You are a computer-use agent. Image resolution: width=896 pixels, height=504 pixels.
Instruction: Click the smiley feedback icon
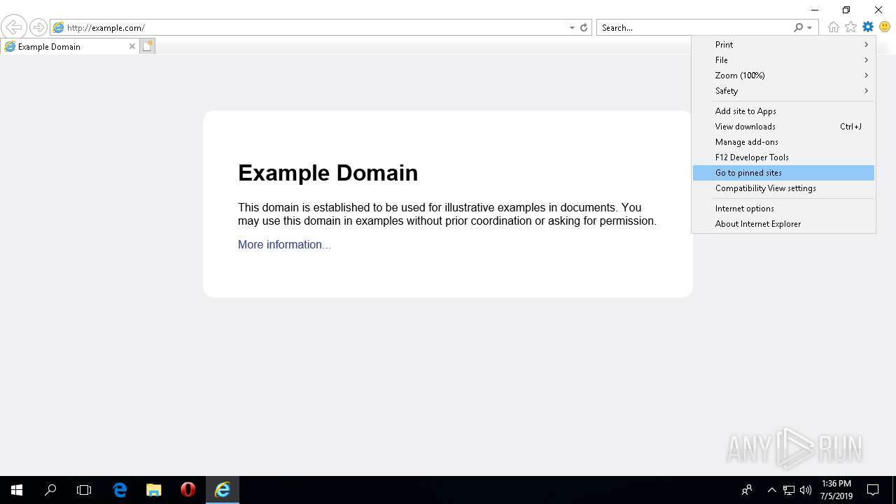click(x=885, y=27)
